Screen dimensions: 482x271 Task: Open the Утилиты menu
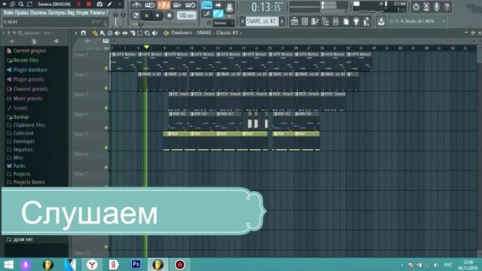98,13
